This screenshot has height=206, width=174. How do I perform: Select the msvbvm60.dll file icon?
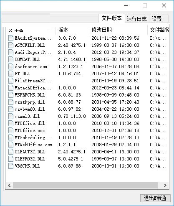click(11, 109)
